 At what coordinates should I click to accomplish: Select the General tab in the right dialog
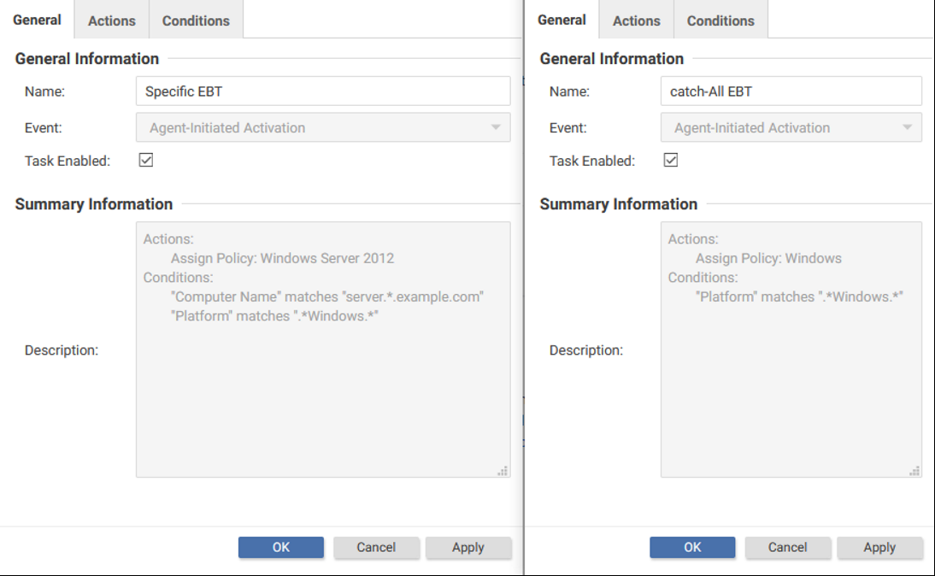coord(562,19)
